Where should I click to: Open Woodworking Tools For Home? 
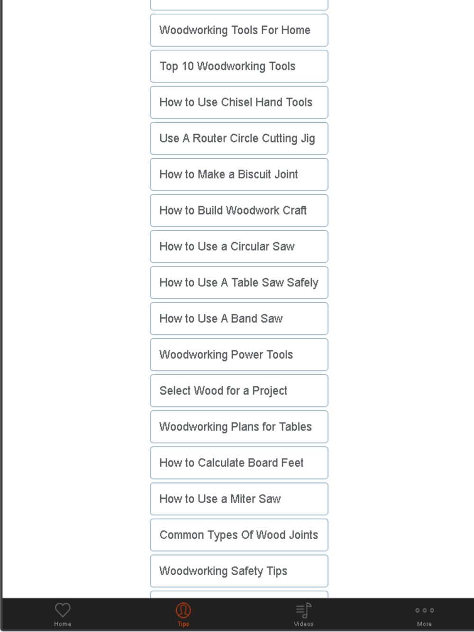[x=239, y=30]
